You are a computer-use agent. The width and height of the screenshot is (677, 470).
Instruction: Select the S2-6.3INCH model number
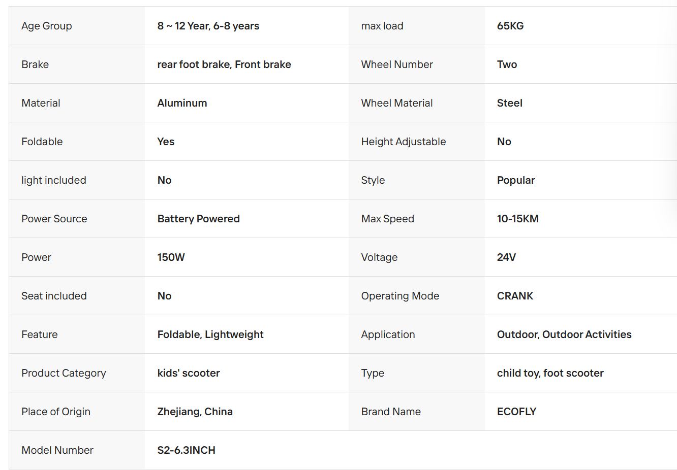[x=187, y=450]
